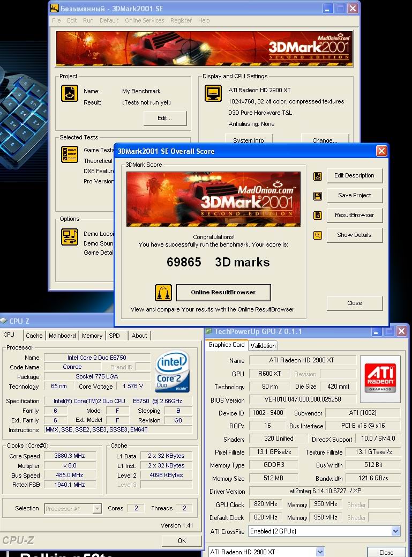412x557 pixels.
Task: Click the Project icon in 3DMark window
Action: [70, 93]
